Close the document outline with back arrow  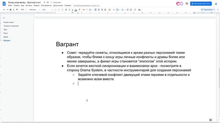[x=4, y=18]
